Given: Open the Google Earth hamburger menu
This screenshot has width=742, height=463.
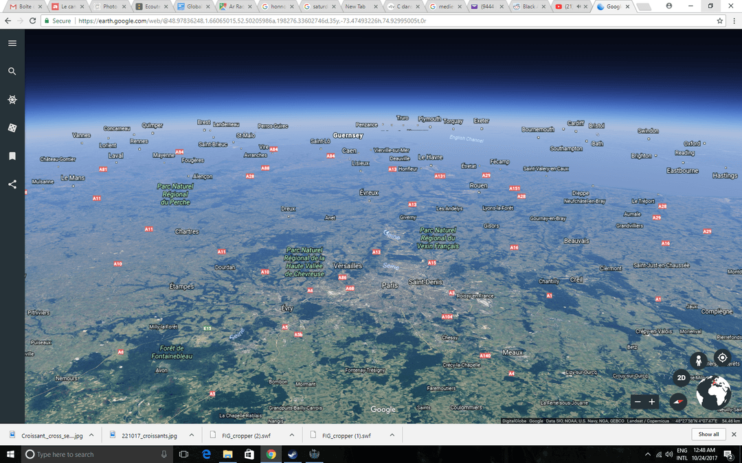Looking at the screenshot, I should (12, 43).
